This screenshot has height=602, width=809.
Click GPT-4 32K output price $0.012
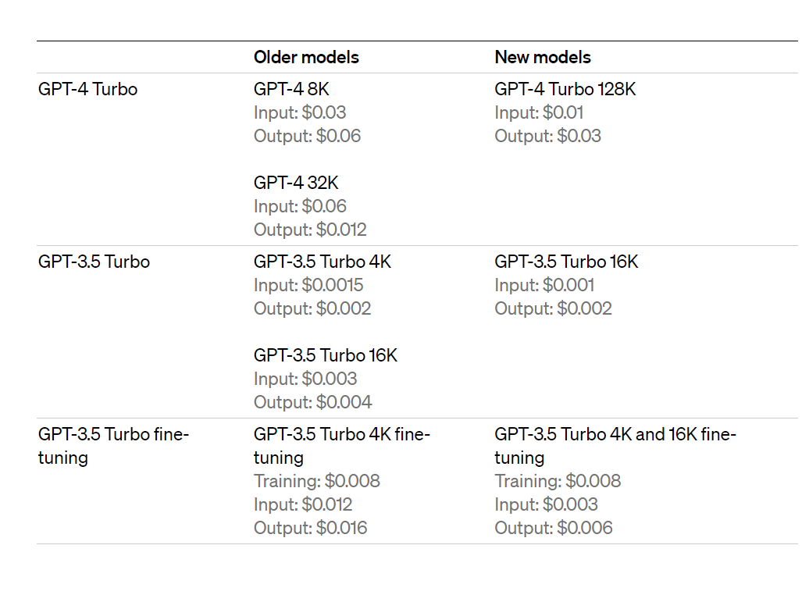(x=310, y=230)
